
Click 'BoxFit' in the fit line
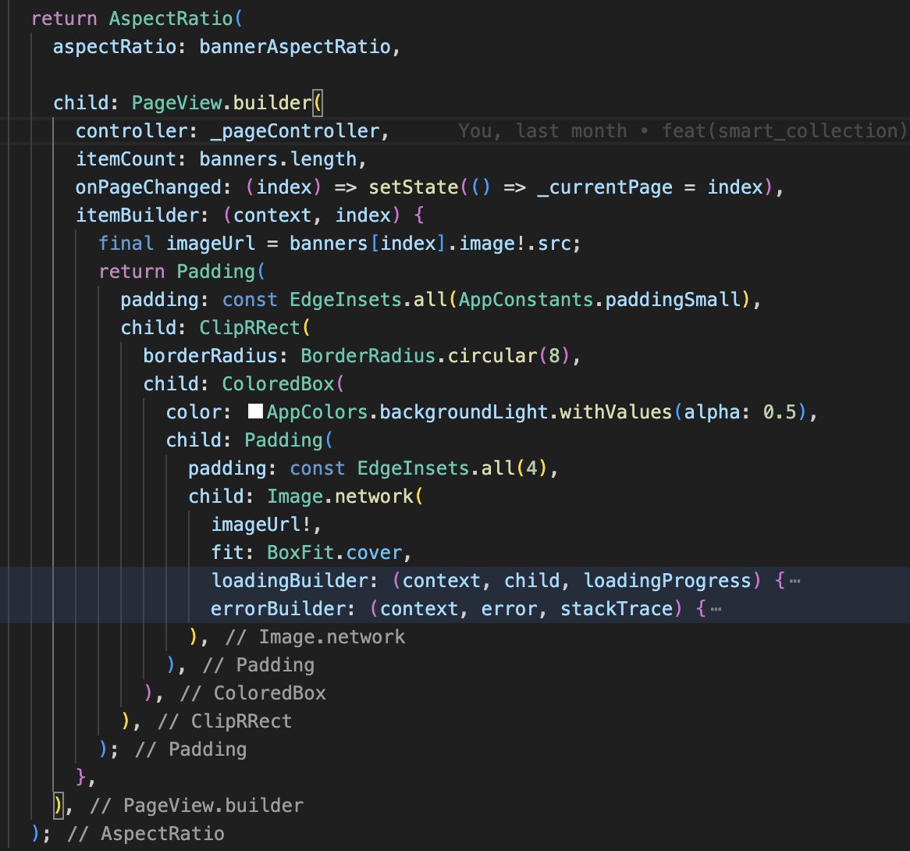click(x=300, y=554)
